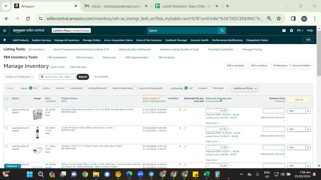Open Calculator from taskbar

pyautogui.click(x=218, y=174)
